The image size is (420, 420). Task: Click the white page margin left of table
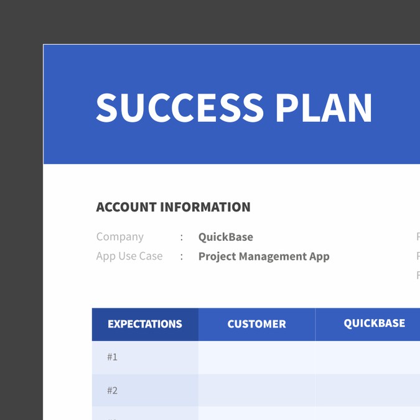pos(67,361)
